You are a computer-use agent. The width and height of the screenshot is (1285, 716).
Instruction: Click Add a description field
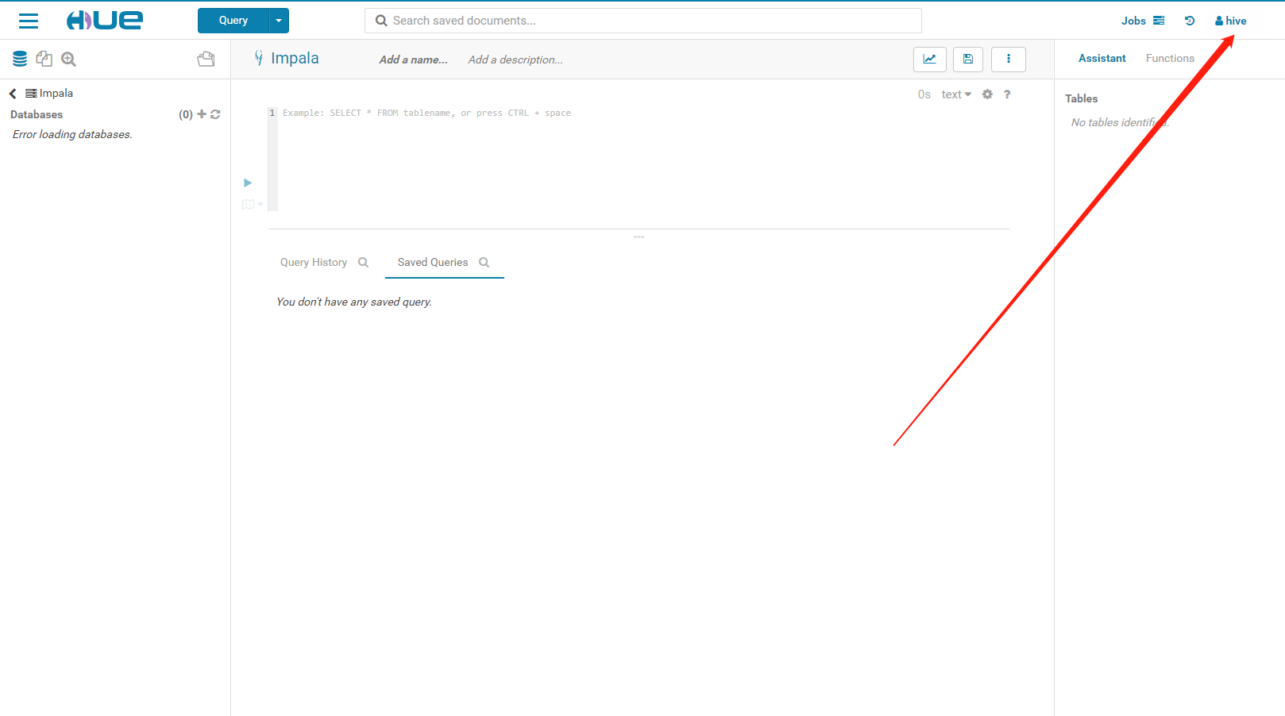click(x=515, y=60)
